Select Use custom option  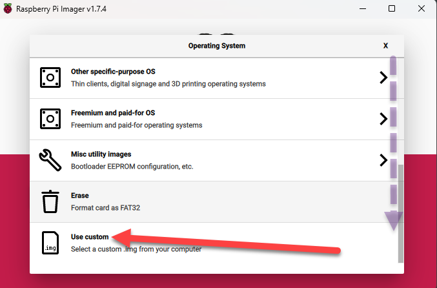(x=214, y=243)
